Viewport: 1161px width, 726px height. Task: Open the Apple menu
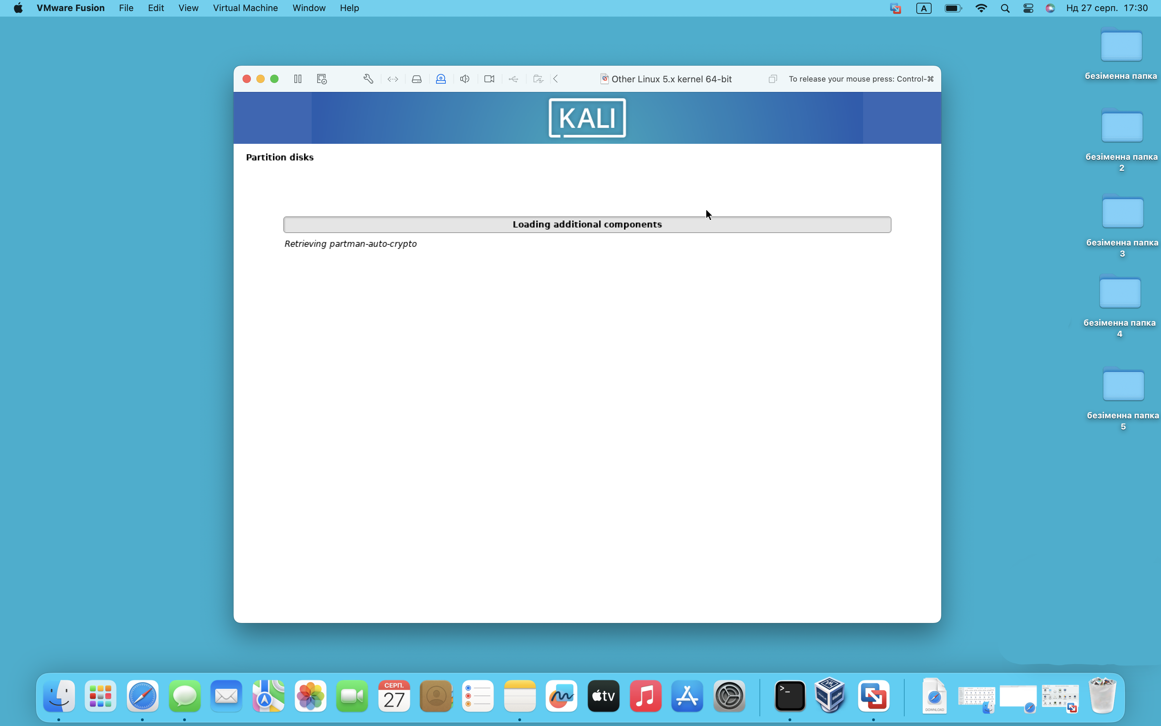pos(18,8)
